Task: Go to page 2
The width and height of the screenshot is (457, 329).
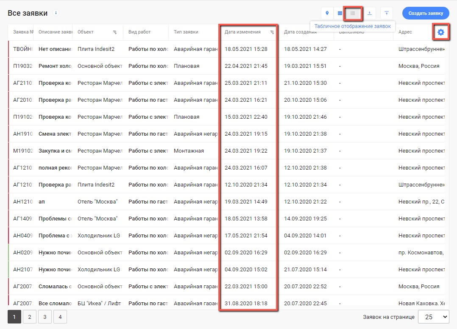Action: coord(29,317)
